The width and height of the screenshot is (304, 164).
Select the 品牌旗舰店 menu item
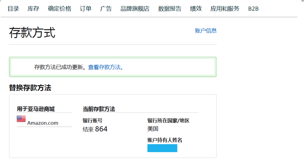pos(135,9)
